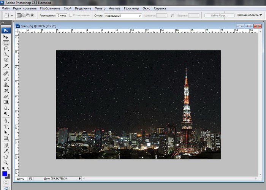The height and width of the screenshot is (190, 266).
Task: Swap foreground and background colors
Action: coord(9,168)
